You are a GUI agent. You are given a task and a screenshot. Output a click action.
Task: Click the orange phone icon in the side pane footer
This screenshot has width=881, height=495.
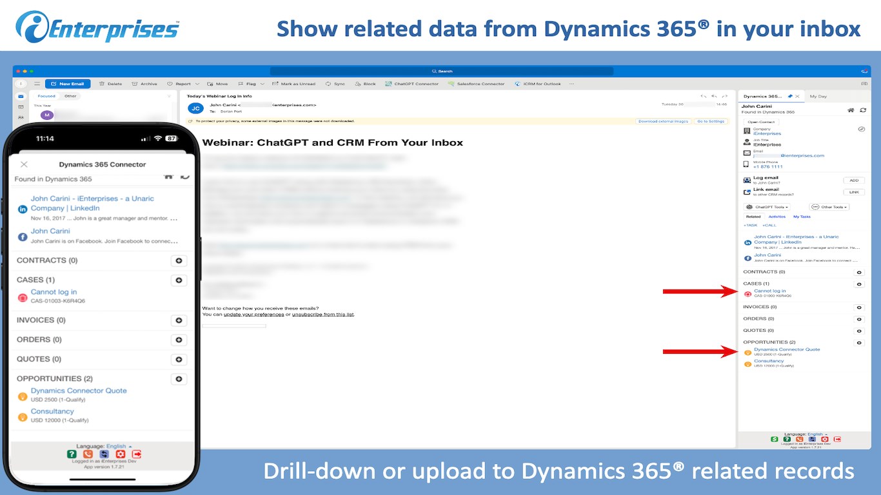pyautogui.click(x=800, y=440)
